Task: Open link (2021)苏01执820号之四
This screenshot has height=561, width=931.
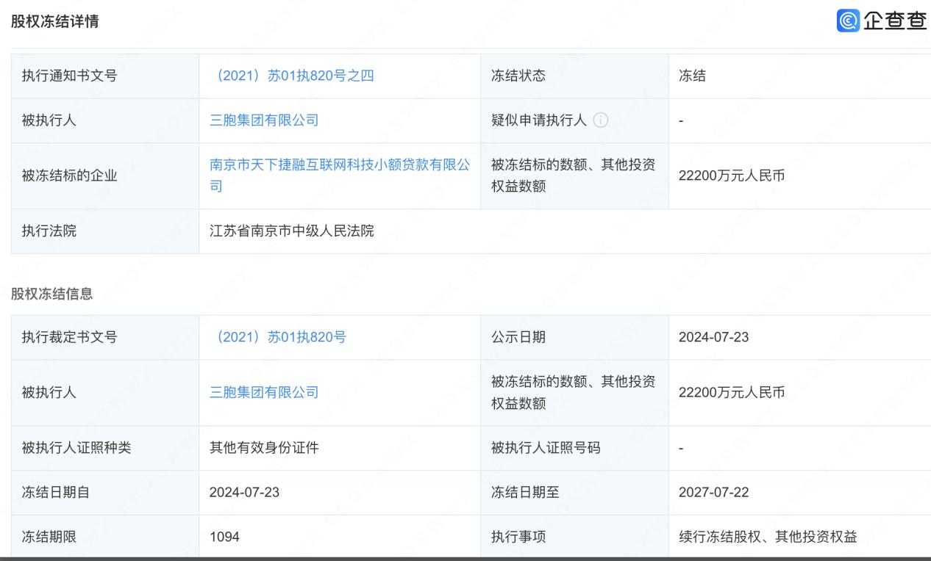Action: [x=292, y=76]
